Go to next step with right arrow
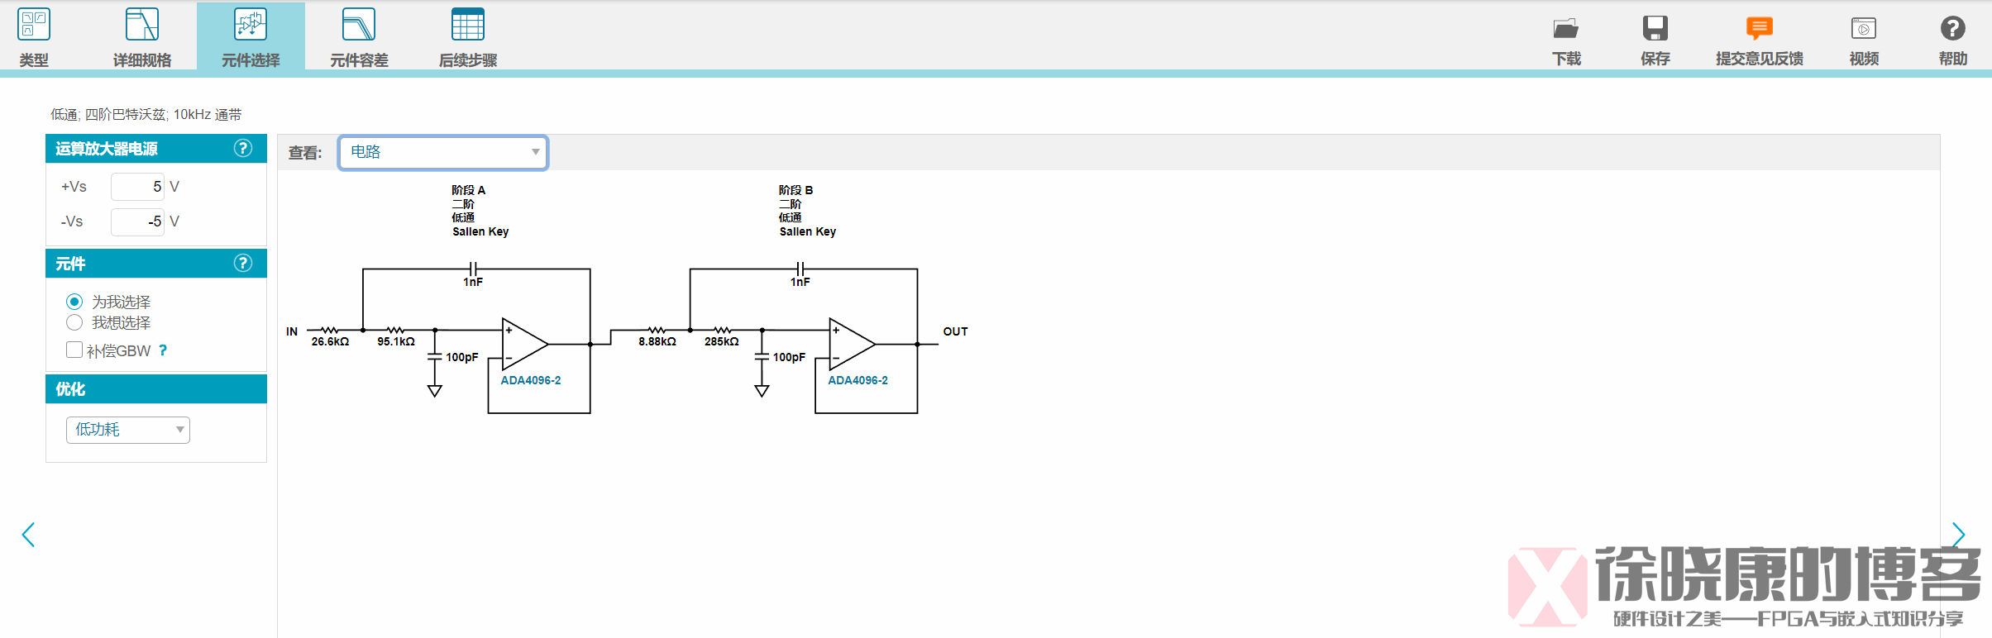Viewport: 1992px width, 638px height. click(x=1958, y=535)
